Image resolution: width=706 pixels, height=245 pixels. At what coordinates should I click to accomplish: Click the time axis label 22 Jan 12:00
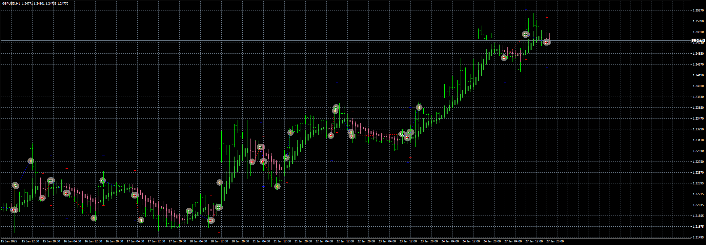[345, 241]
